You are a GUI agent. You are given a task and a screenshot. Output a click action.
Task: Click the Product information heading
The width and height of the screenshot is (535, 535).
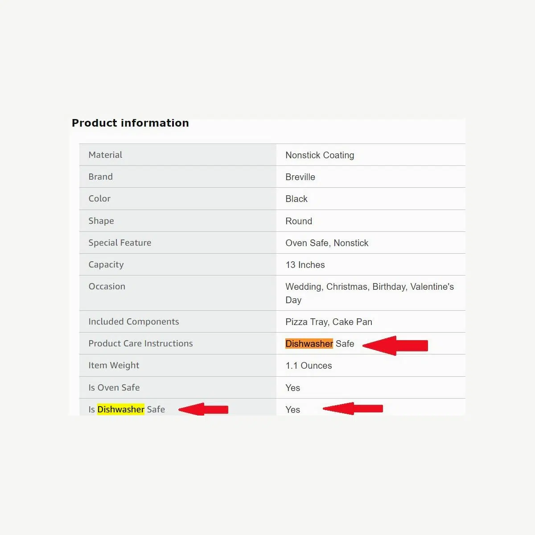pyautogui.click(x=130, y=123)
